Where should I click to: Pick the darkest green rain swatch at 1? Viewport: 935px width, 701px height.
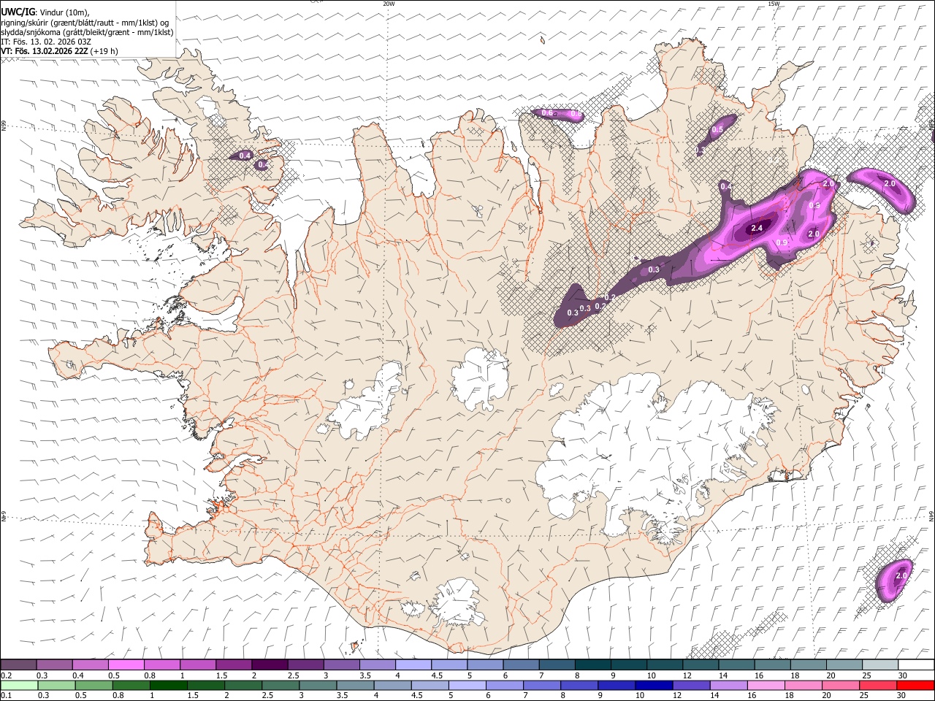click(168, 685)
